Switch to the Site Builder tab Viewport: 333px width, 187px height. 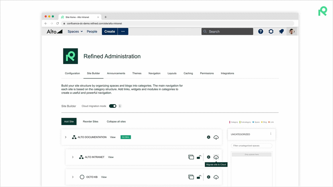click(93, 73)
